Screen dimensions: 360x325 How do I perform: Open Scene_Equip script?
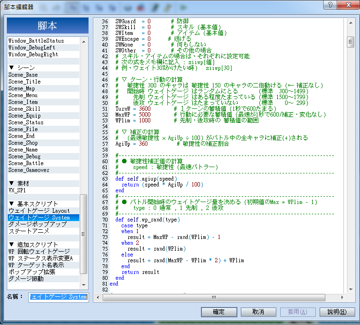[x=43, y=116]
